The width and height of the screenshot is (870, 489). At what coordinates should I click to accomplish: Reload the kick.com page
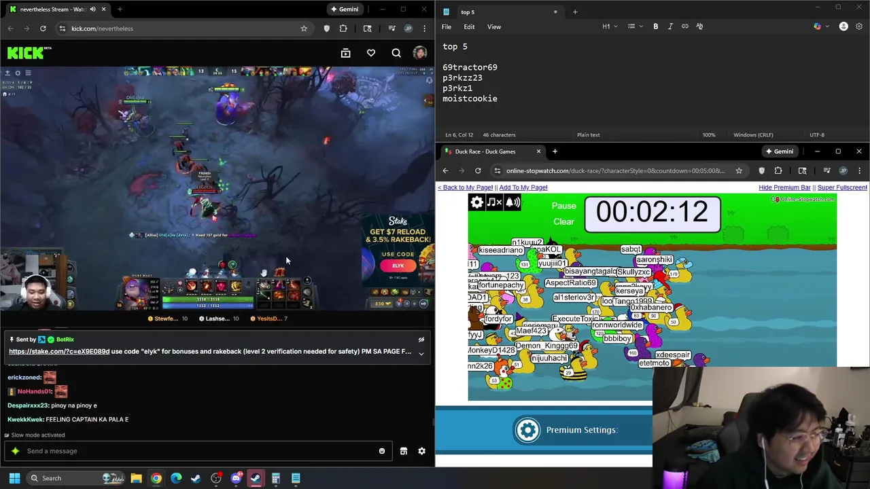pos(43,29)
